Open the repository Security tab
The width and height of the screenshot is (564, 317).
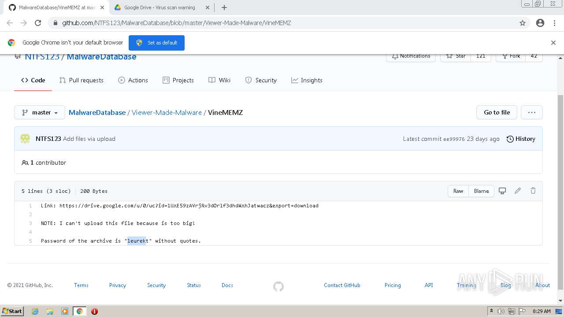pos(261,80)
